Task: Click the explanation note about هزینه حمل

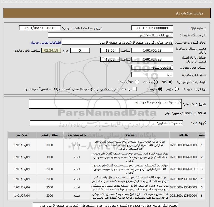Action: 106,205
